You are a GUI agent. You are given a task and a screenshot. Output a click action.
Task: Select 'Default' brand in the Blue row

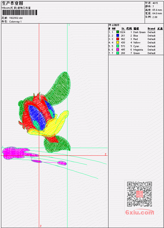(152, 36)
